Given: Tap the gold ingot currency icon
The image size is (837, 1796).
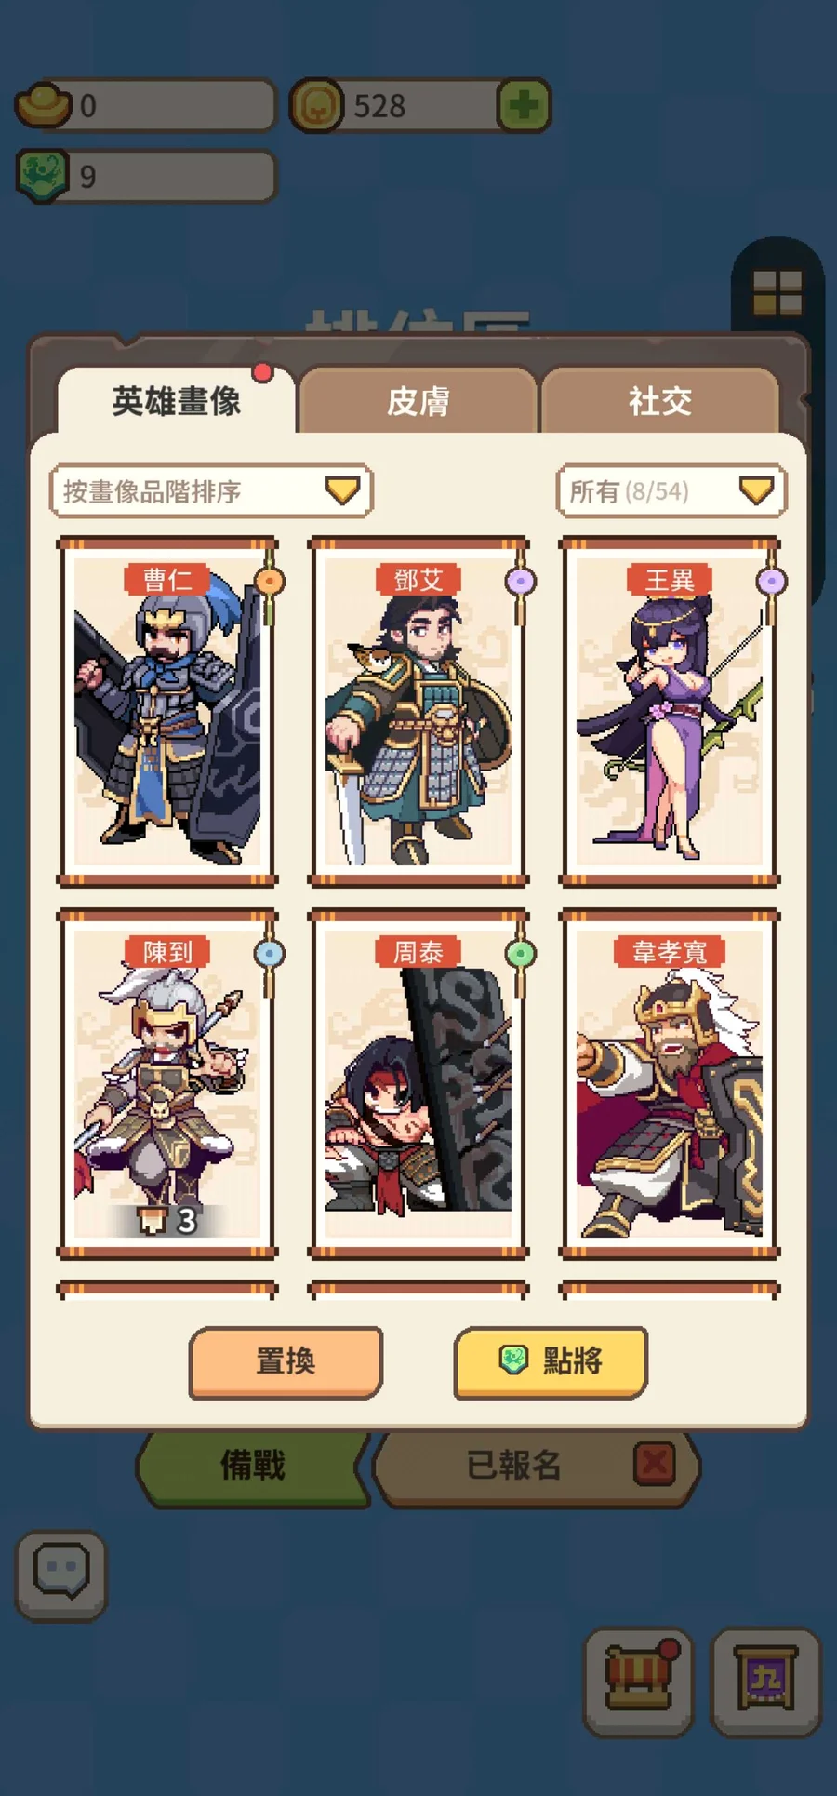Looking at the screenshot, I should [44, 105].
